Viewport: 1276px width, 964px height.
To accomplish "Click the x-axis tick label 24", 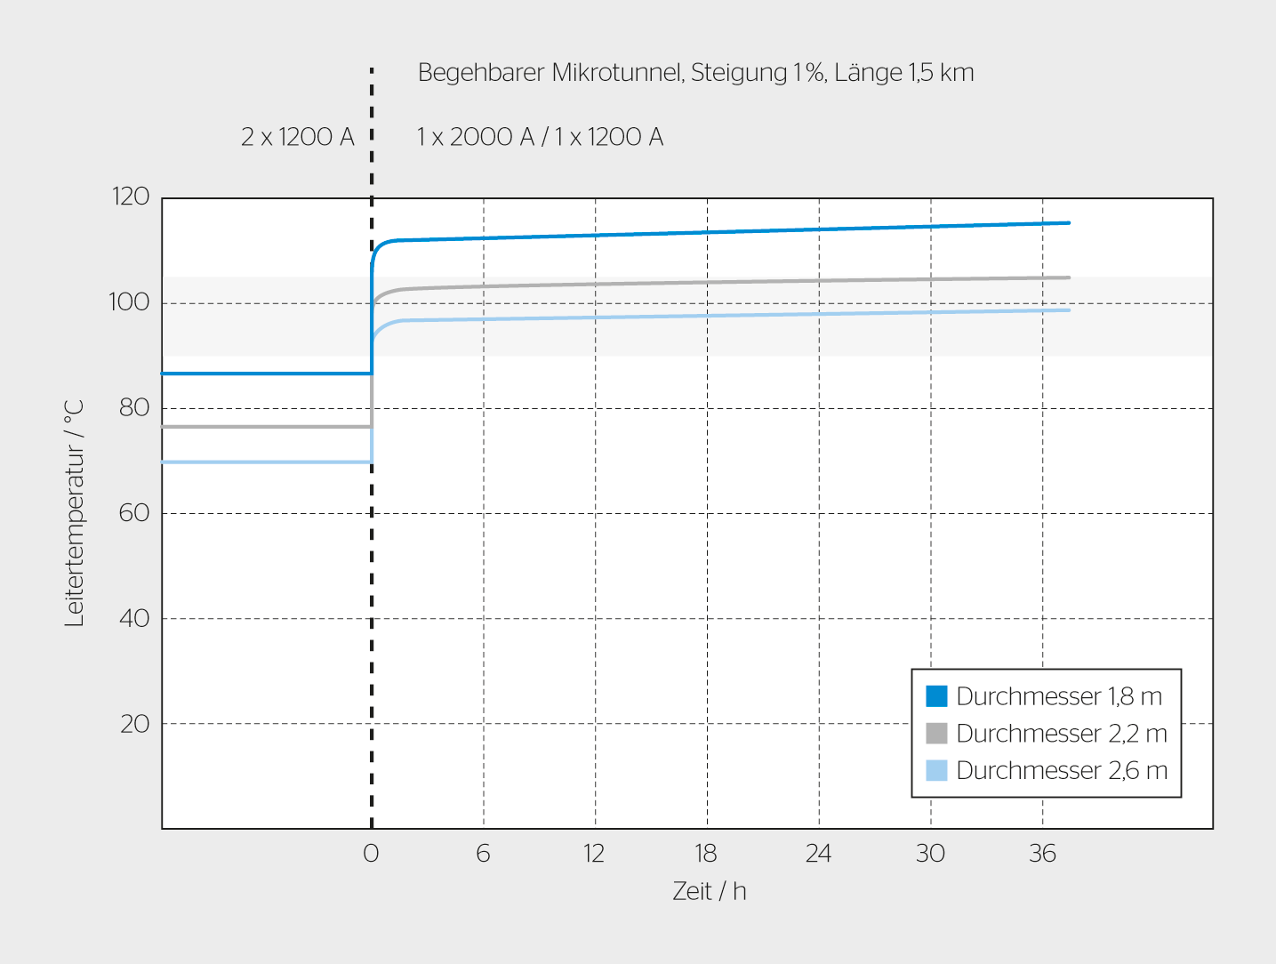I will click(818, 854).
